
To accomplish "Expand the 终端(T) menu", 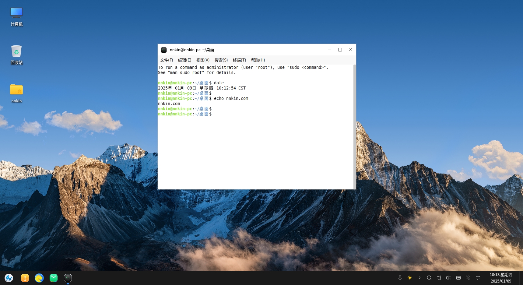I will click(x=239, y=60).
